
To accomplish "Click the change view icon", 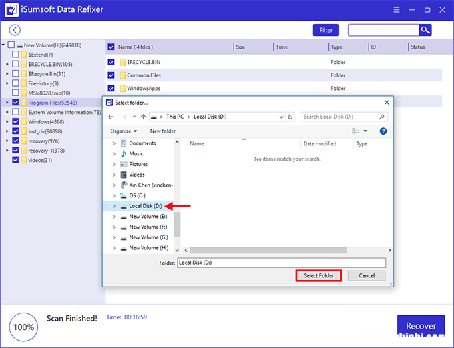I will 356,131.
